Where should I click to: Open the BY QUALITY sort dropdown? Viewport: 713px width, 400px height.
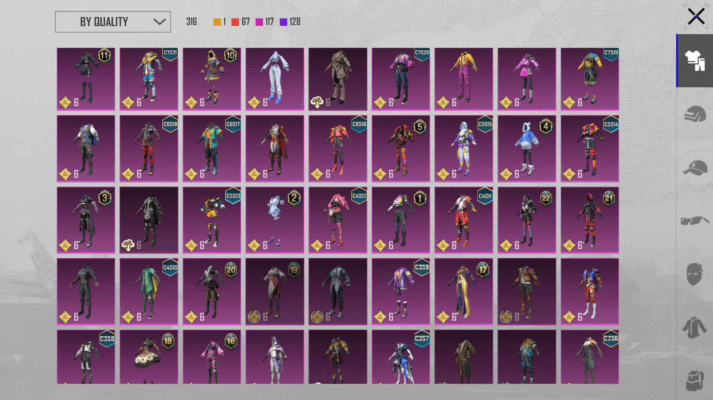click(104, 22)
